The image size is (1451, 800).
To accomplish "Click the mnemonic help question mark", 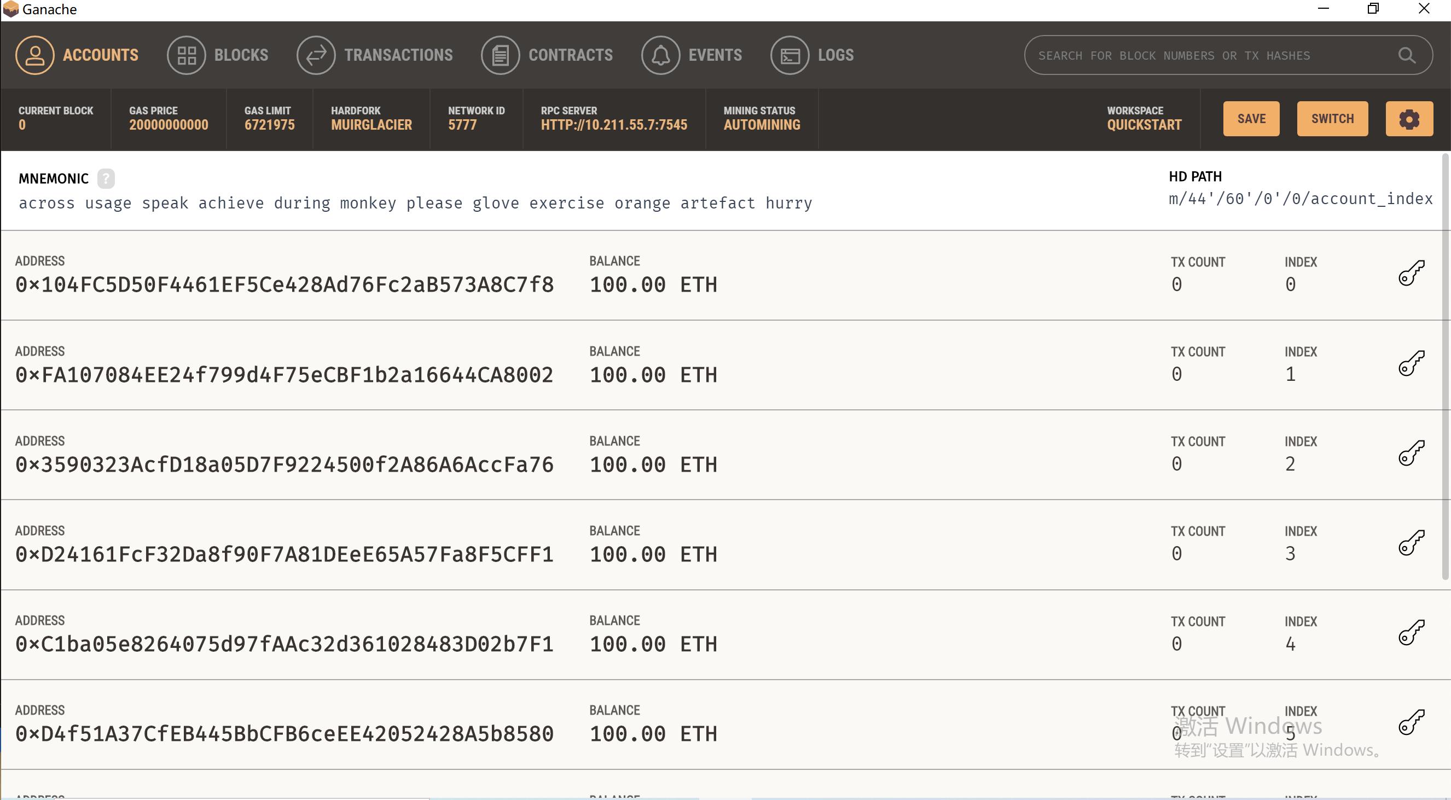I will [106, 178].
